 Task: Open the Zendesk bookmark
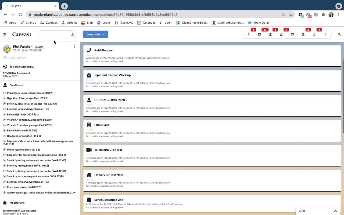coord(49,23)
